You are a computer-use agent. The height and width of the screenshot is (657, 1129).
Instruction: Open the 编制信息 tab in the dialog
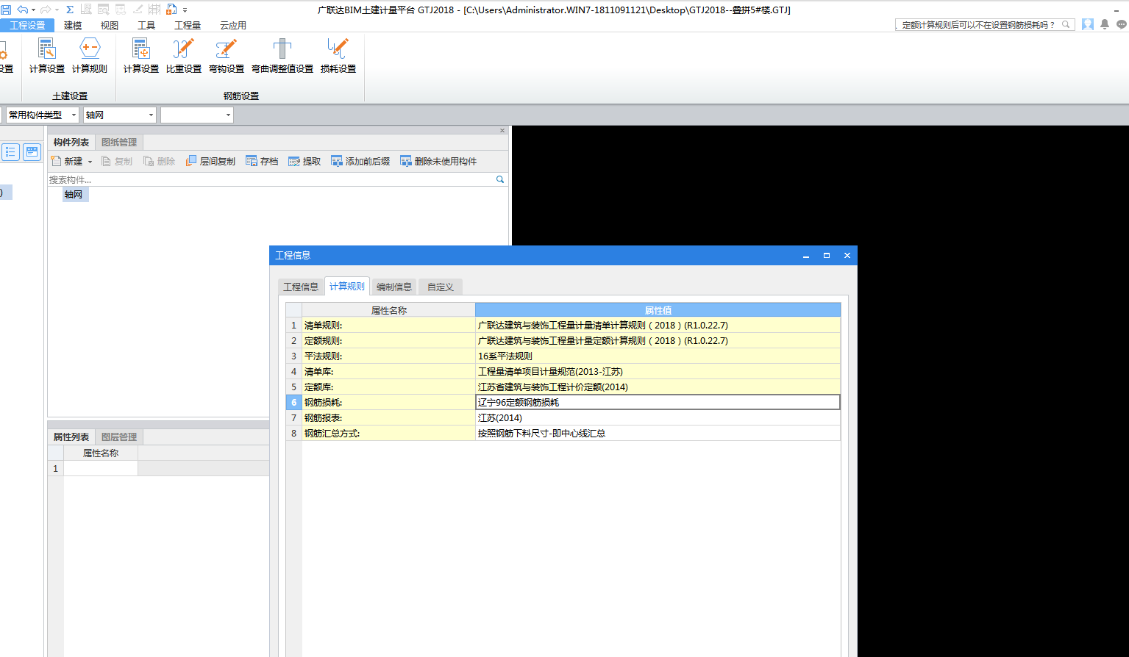point(393,287)
